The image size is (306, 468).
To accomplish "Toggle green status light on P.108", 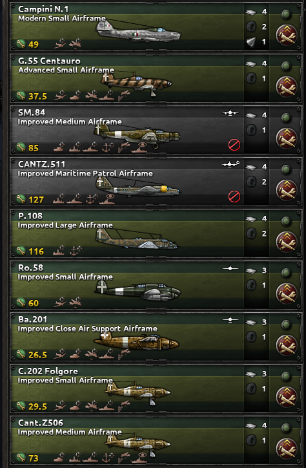I will click(x=286, y=221).
